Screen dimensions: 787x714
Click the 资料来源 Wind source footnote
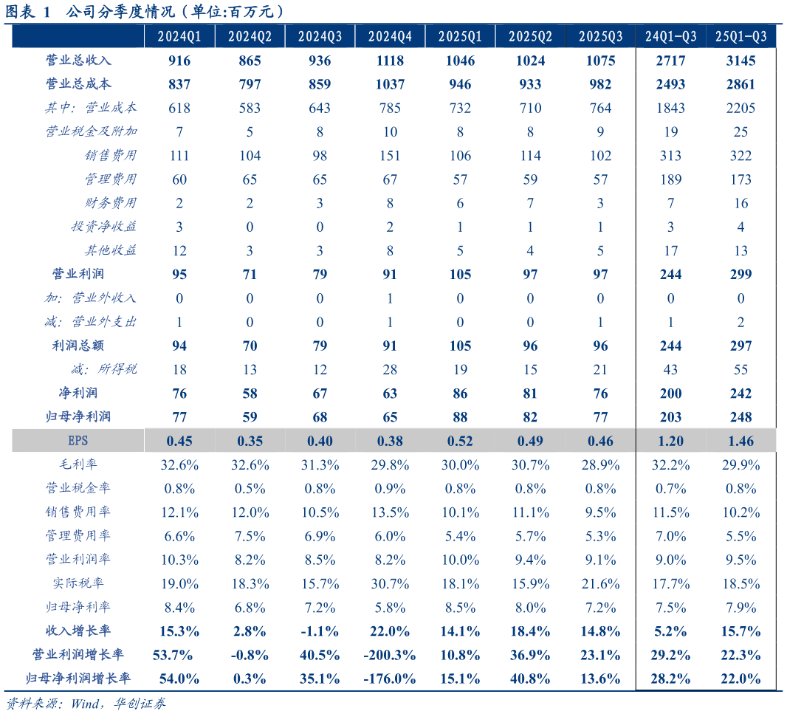click(85, 703)
